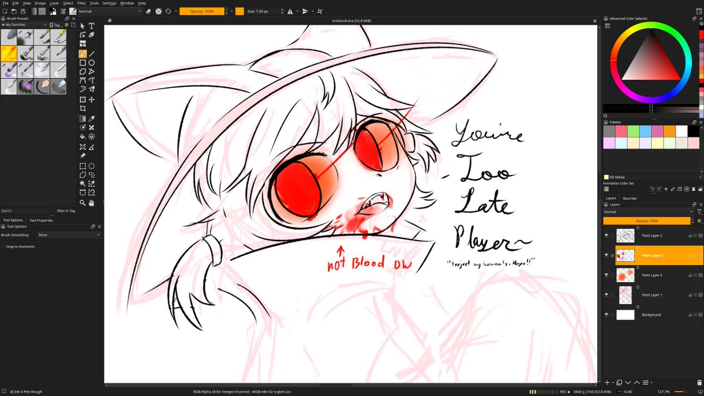Viewport: 704px width, 396px height.
Task: Click the vertical mirror tool icon
Action: coord(305,11)
